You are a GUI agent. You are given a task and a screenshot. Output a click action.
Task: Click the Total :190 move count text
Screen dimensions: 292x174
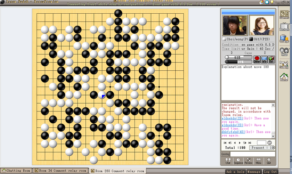click(x=235, y=148)
